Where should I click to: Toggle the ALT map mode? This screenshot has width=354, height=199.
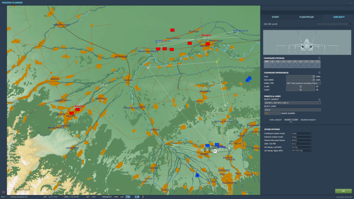click(128, 197)
